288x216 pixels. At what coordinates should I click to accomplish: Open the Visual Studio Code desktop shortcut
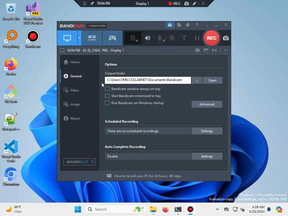(11, 151)
